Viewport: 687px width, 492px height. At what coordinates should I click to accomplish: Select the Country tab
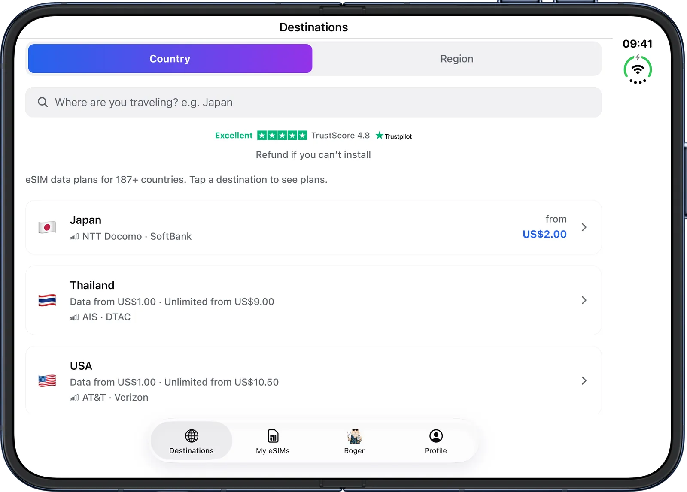pyautogui.click(x=170, y=59)
